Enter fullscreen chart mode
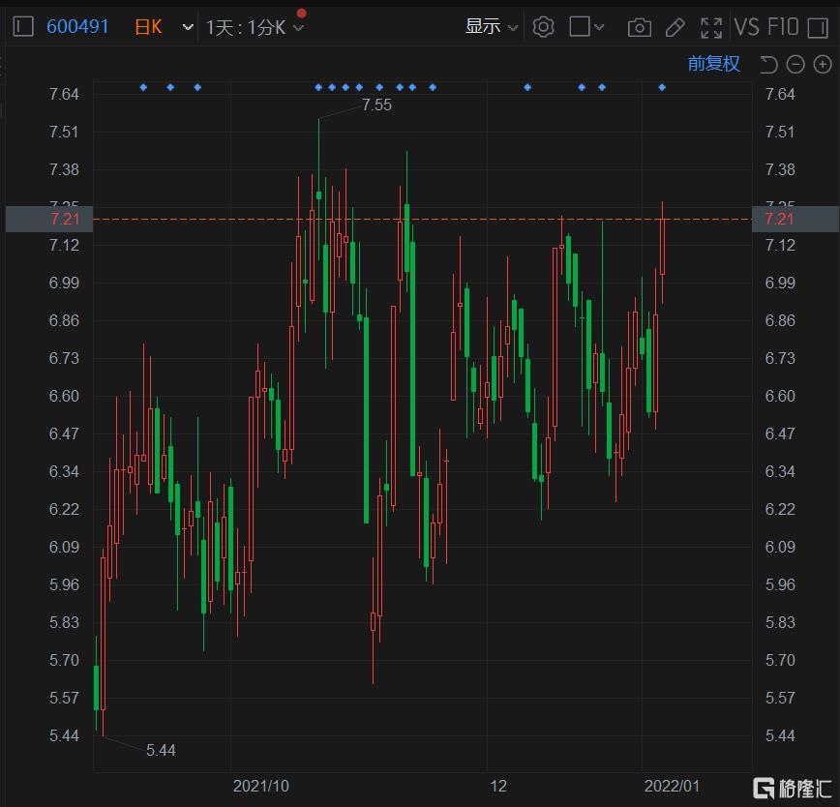Image resolution: width=840 pixels, height=807 pixels. coord(711,27)
